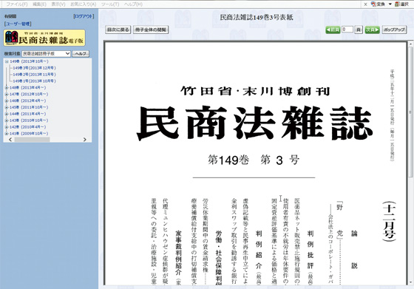Open the ファイル(F) menu
Image resolution: width=414 pixels, height=289 pixels.
[x=17, y=4]
